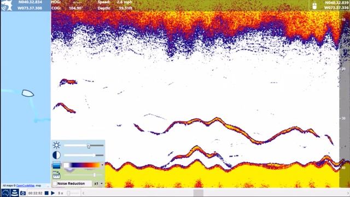
Task: Click the Depth 39.31ft readout
Action: 115,8
